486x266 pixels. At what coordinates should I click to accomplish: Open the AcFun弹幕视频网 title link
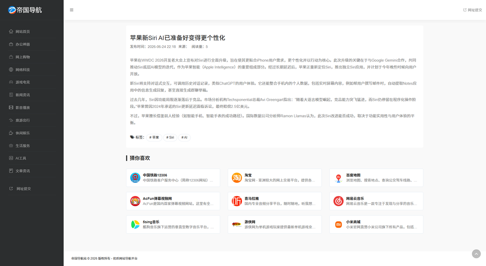(x=157, y=198)
